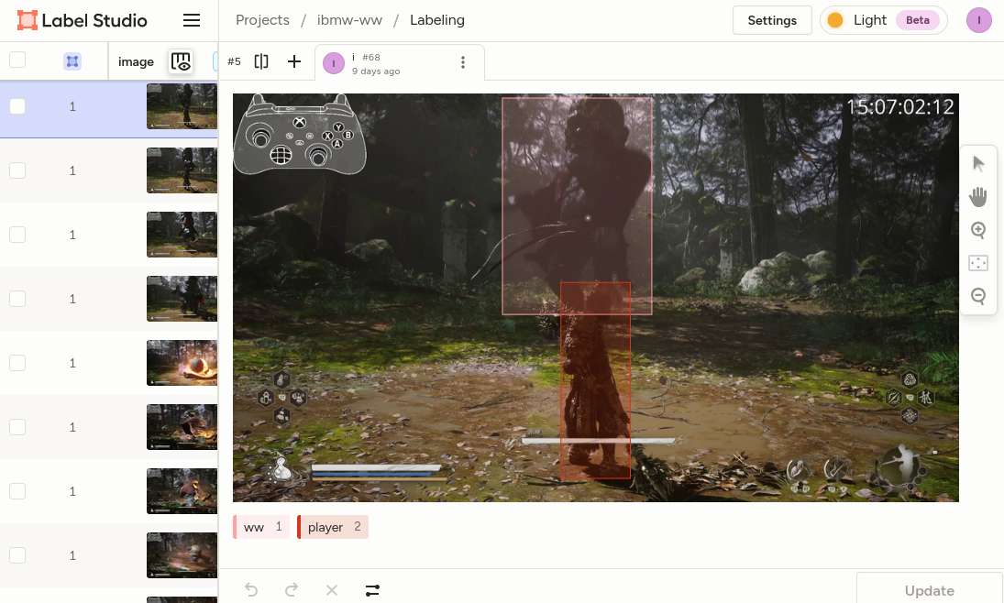Open the annotation #68 three-dot menu
The width and height of the screenshot is (1004, 603).
463,62
